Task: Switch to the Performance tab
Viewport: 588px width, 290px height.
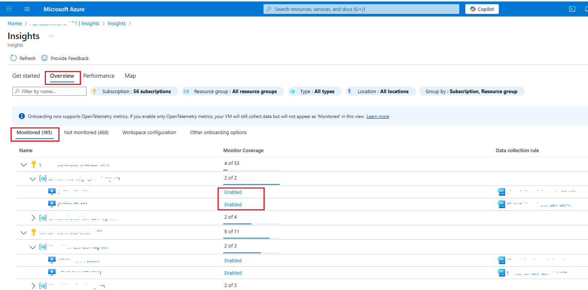Action: click(x=99, y=76)
